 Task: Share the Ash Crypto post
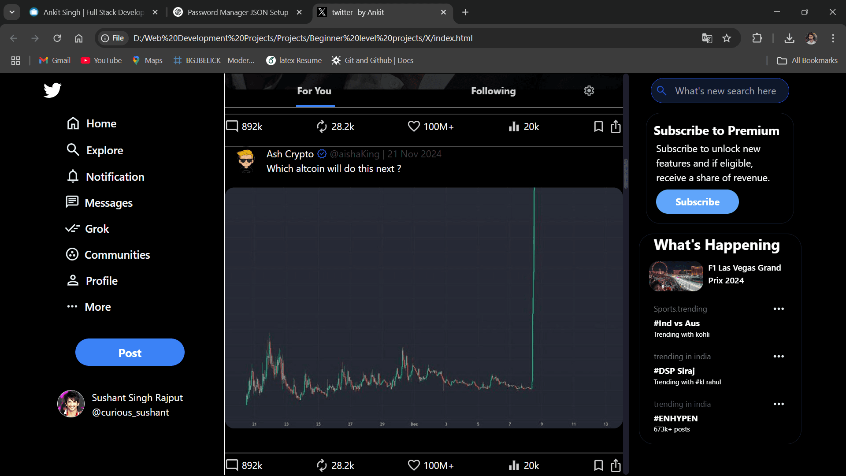point(616,465)
